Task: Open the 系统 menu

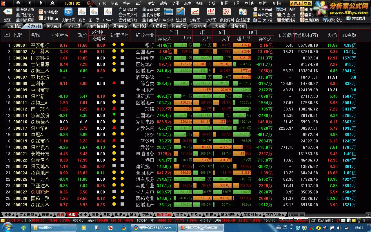Action: [x=163, y=3]
